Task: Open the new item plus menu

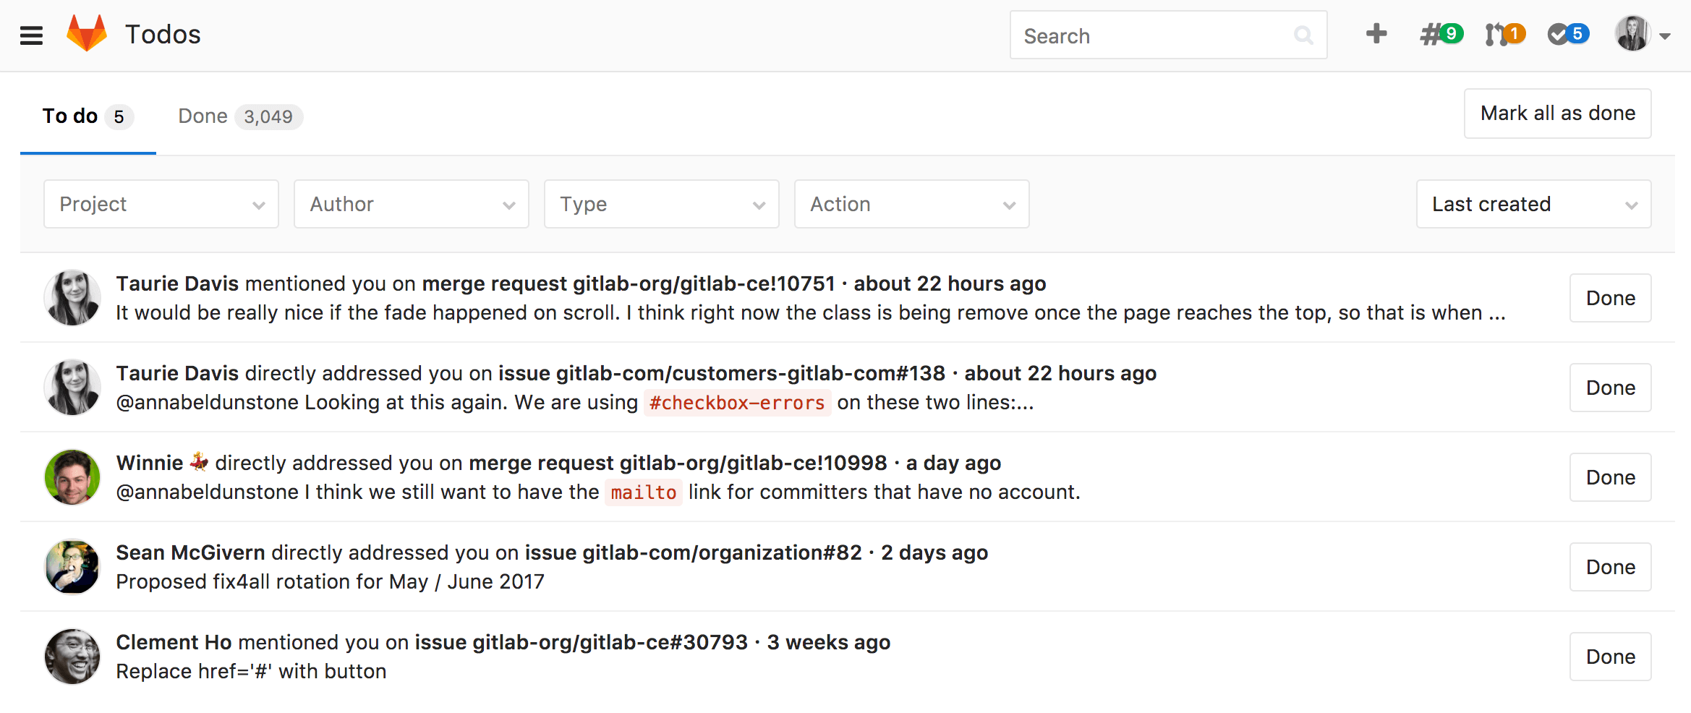Action: point(1375,34)
